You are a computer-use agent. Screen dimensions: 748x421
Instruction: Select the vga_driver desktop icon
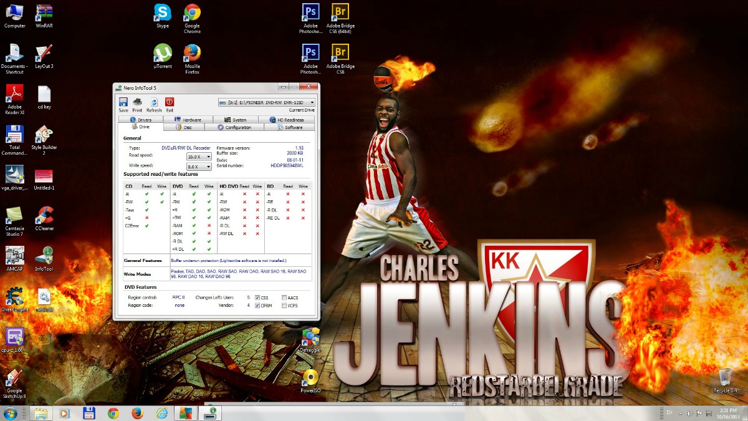pos(15,178)
